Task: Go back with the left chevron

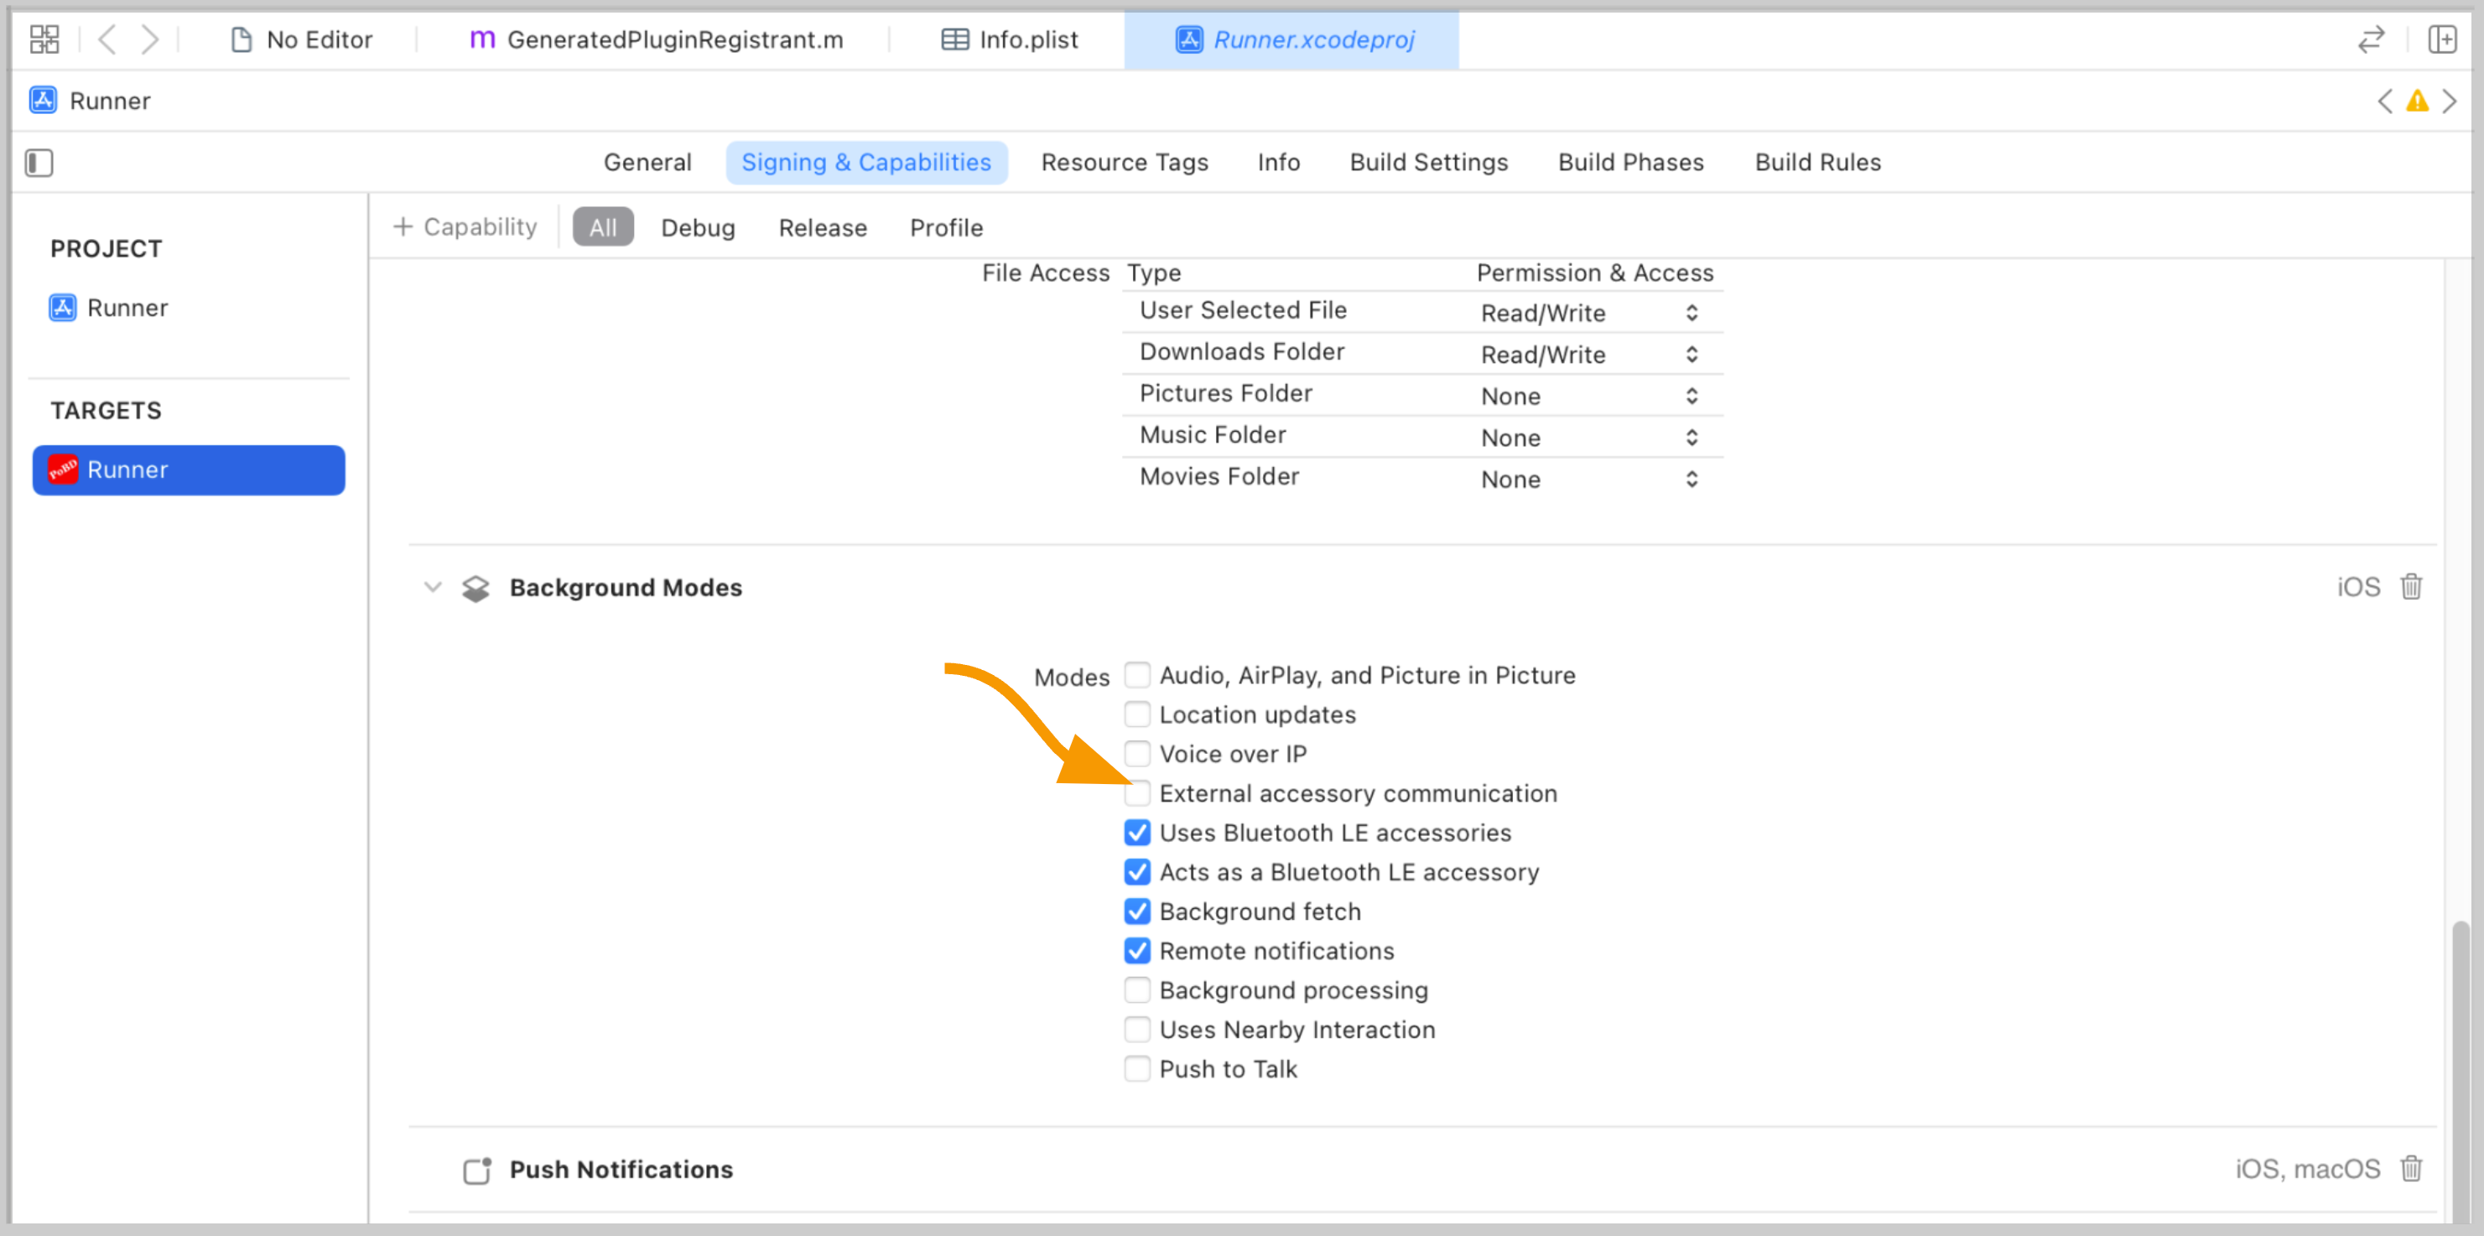Action: coord(108,39)
